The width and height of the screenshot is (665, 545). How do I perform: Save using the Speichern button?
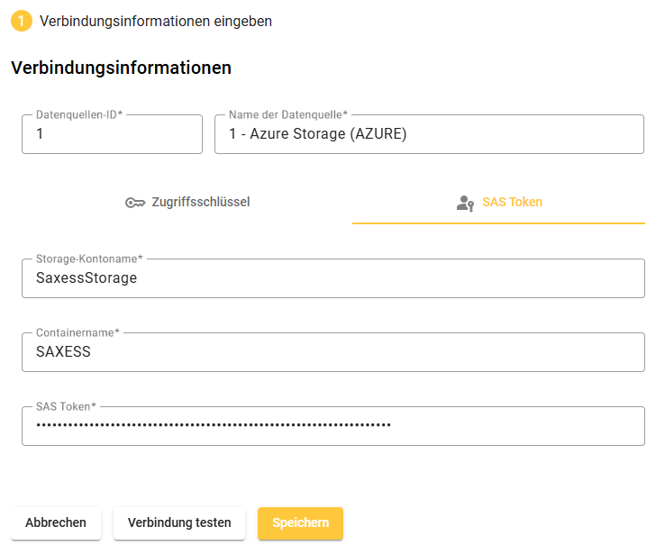click(300, 523)
